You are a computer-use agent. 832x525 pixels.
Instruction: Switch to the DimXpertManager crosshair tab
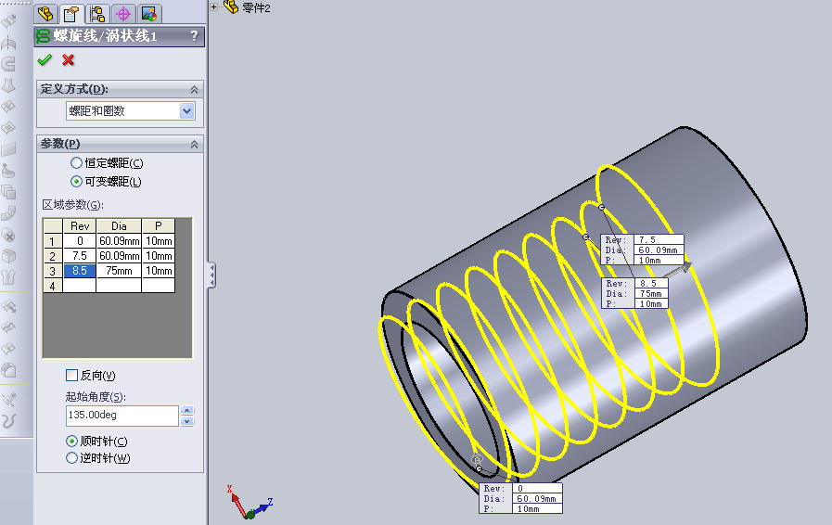click(x=123, y=13)
